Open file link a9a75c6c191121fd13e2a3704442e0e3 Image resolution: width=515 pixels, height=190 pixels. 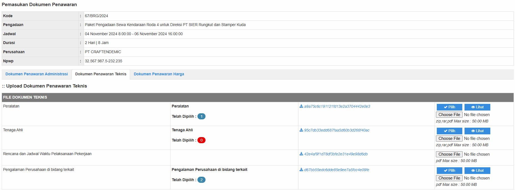(x=337, y=107)
